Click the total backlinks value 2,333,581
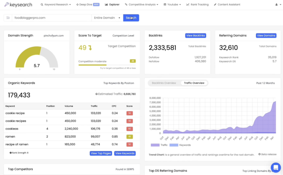283x175 pixels. [163, 48]
